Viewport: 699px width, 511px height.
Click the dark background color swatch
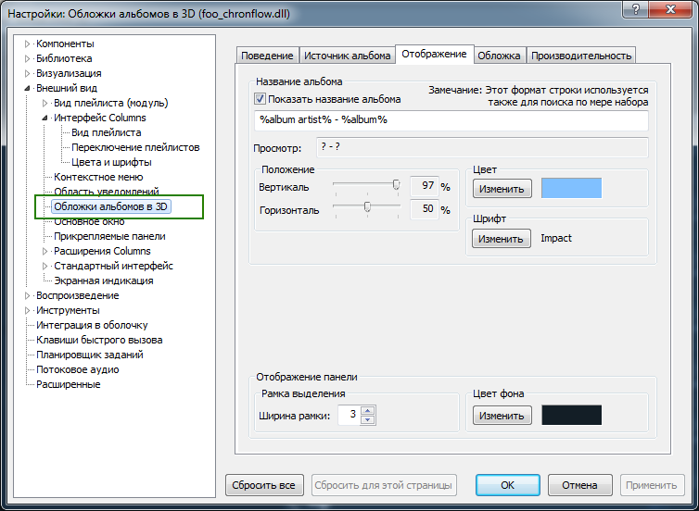point(571,415)
